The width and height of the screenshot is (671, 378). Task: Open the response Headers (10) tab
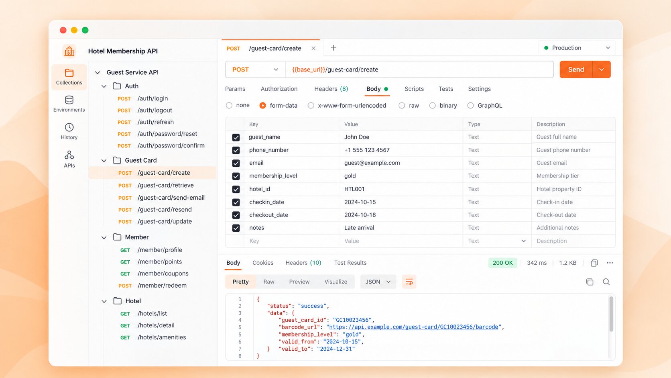pyautogui.click(x=303, y=263)
